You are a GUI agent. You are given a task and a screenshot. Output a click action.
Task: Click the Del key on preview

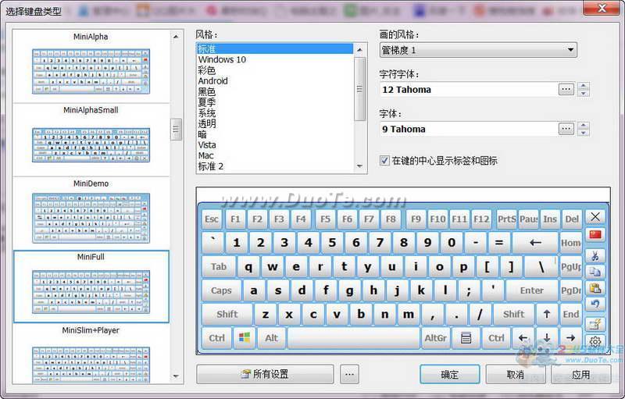[572, 219]
